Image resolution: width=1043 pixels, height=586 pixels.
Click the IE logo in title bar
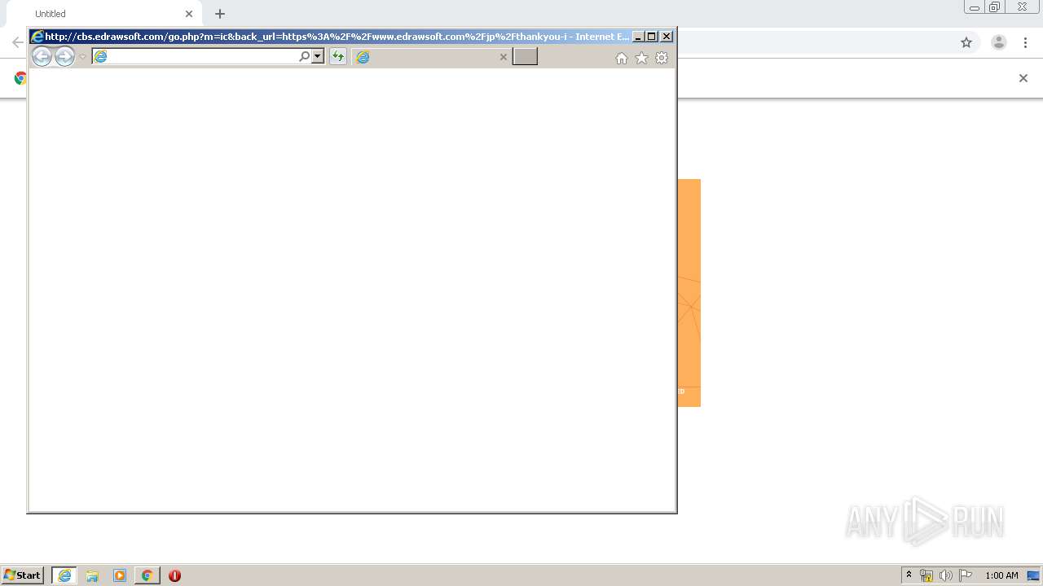37,37
